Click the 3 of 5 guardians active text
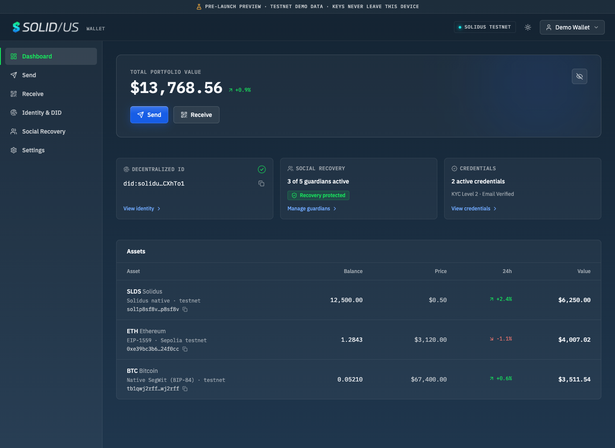Image resolution: width=615 pixels, height=448 pixels. 318,181
